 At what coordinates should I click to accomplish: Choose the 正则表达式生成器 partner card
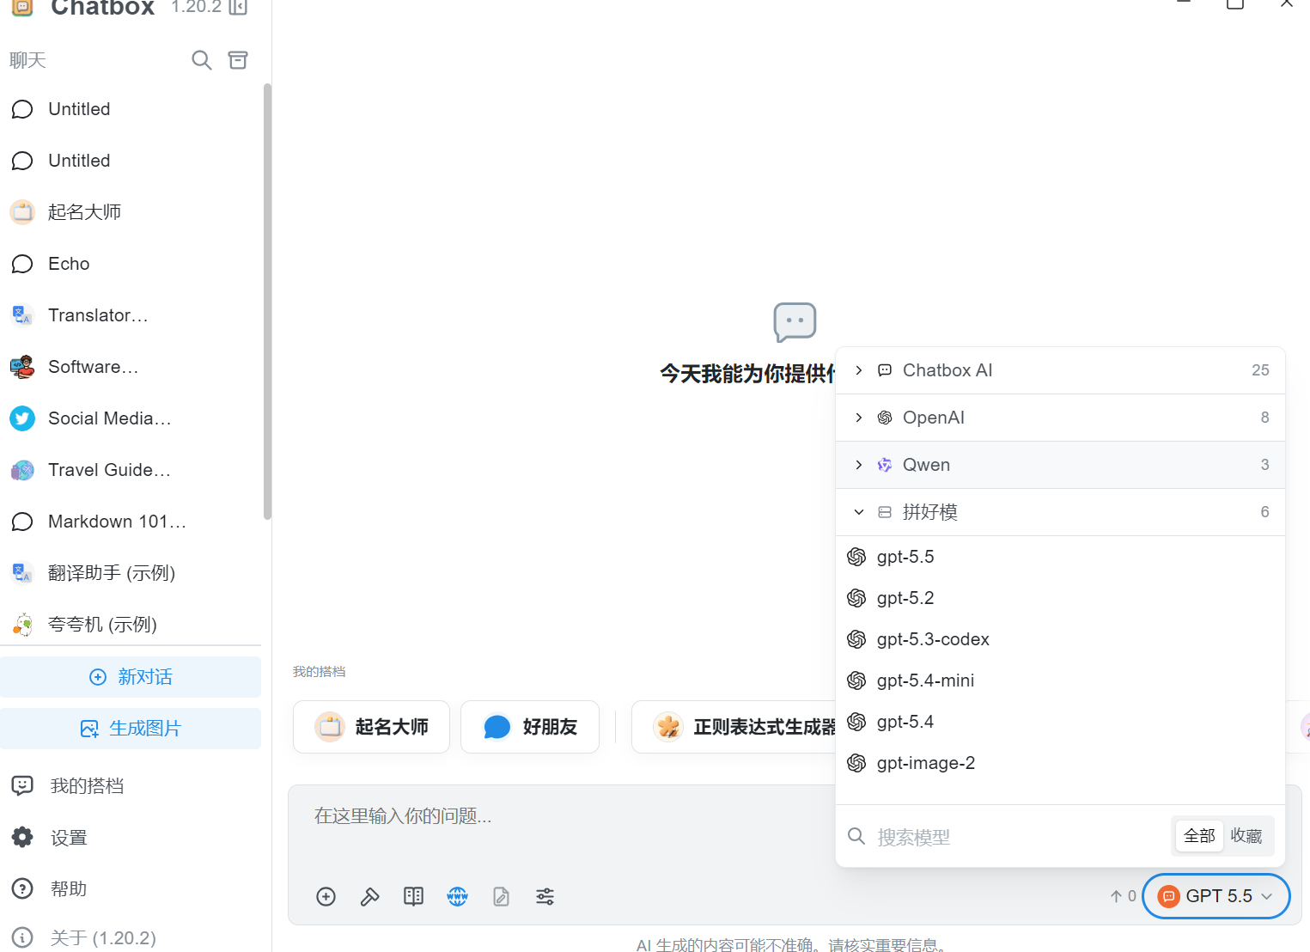pos(734,727)
